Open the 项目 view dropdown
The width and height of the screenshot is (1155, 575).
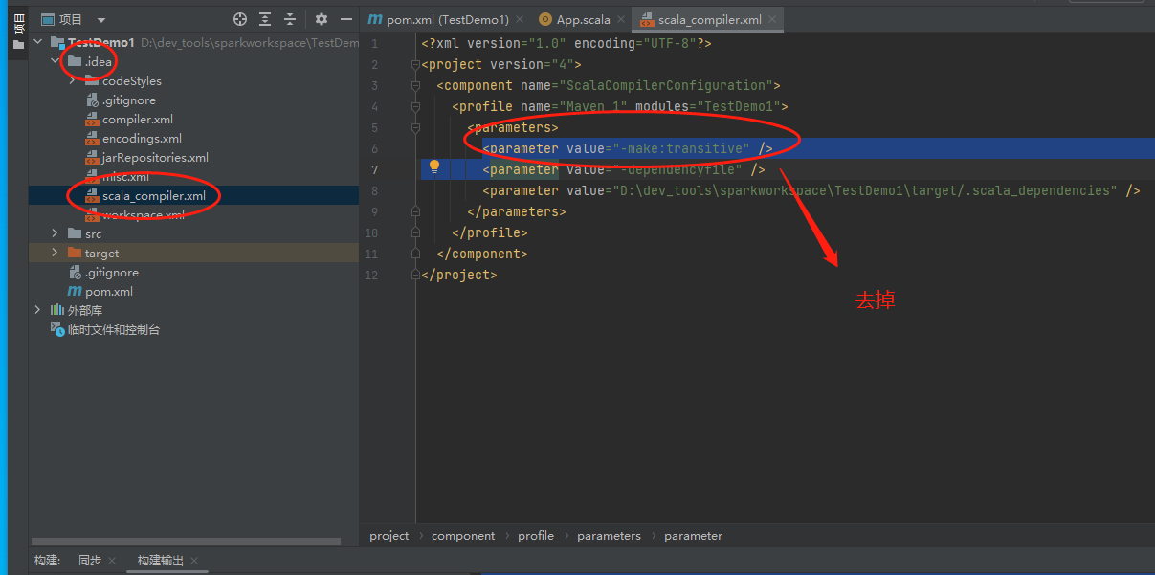coord(101,20)
